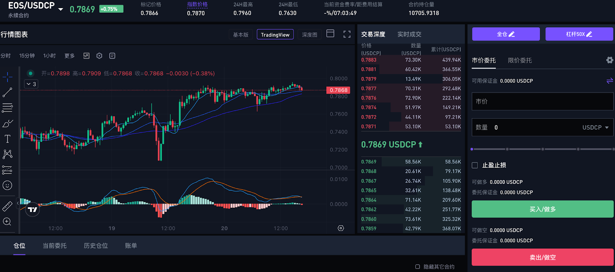Switch to the 限价委托 order tab
The height and width of the screenshot is (272, 615).
[x=520, y=60]
